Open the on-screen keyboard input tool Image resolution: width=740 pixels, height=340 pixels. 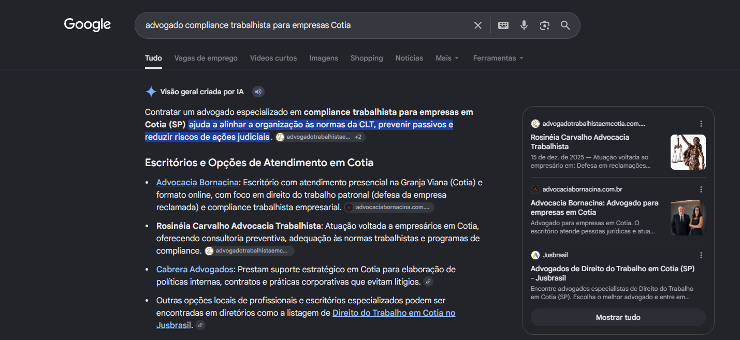pos(503,25)
